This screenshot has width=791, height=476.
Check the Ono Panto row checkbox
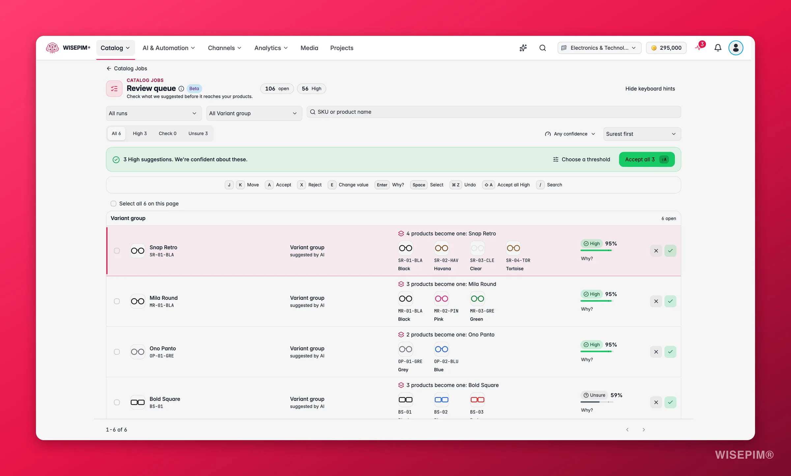(117, 352)
